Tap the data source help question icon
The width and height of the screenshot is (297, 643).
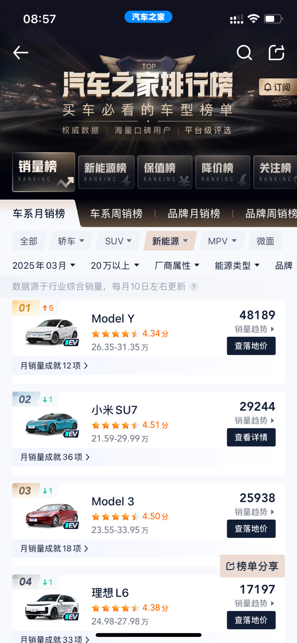pos(193,286)
